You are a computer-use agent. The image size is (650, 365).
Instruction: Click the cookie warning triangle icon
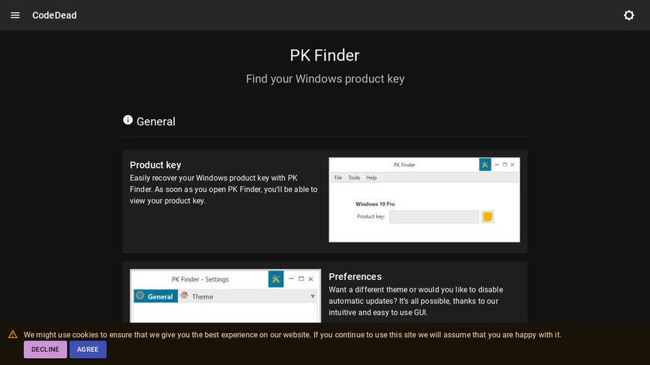[13, 335]
